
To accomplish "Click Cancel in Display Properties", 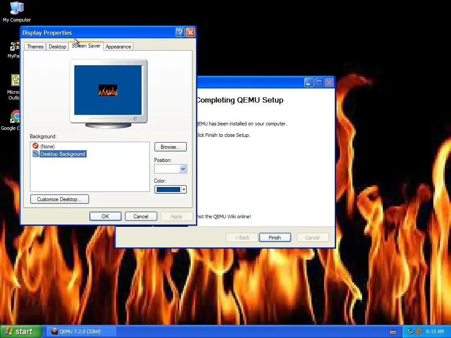I will pos(141,217).
